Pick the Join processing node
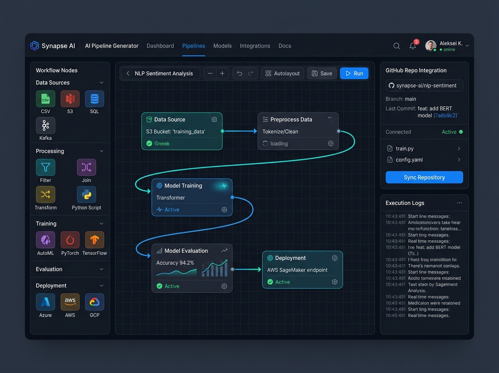The height and width of the screenshot is (373, 499). pyautogui.click(x=86, y=167)
